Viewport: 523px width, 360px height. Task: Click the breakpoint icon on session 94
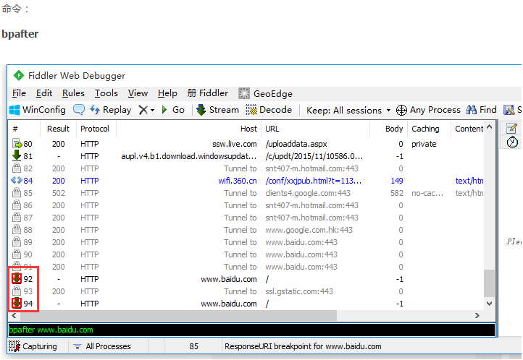coord(17,303)
